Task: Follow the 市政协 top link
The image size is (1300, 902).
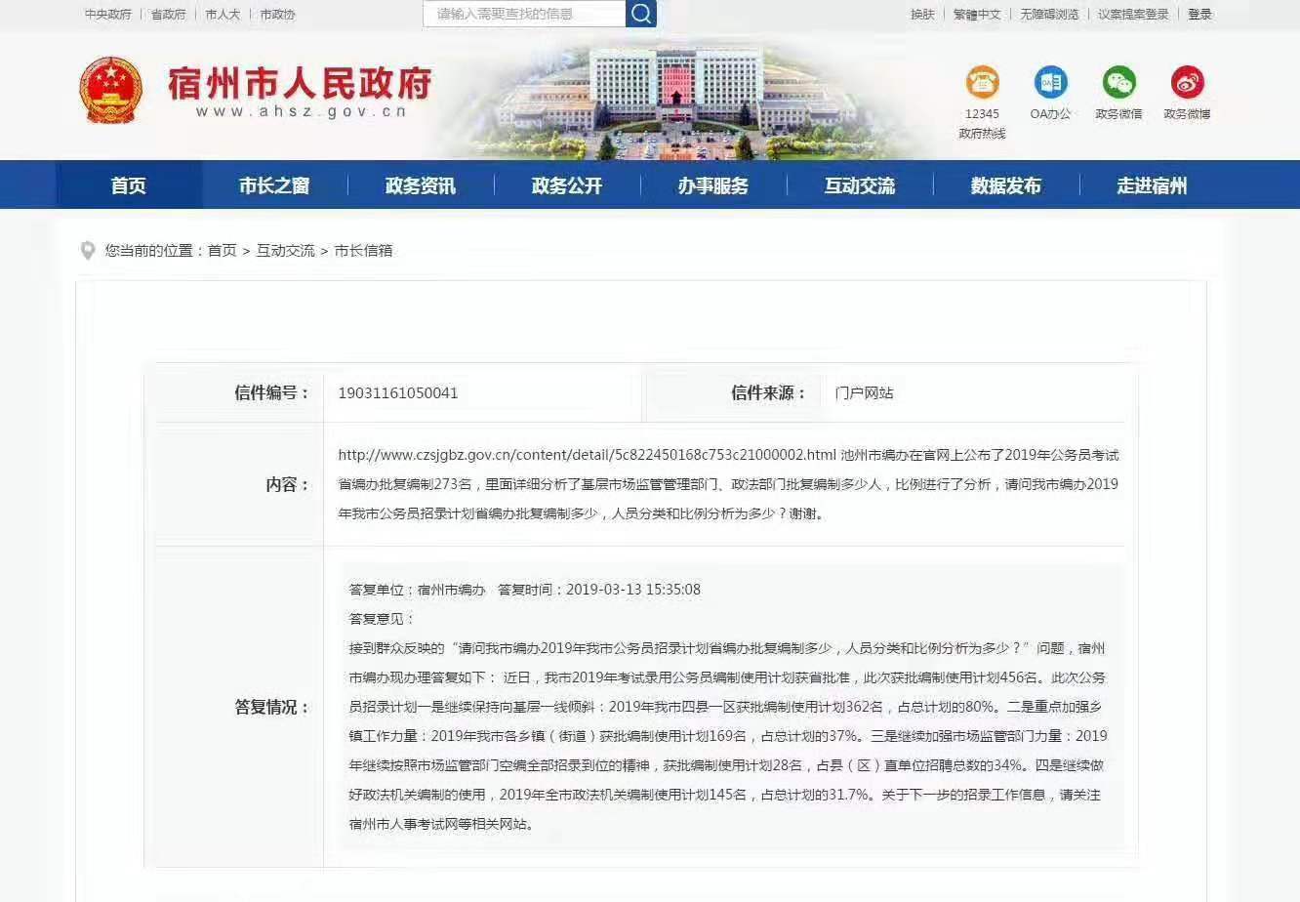Action: (x=277, y=15)
